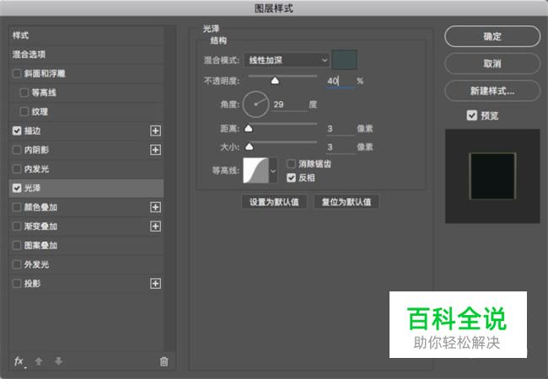Image resolution: width=548 pixels, height=379 pixels.
Task: Enable the 内发光 checkbox
Action: coord(17,169)
